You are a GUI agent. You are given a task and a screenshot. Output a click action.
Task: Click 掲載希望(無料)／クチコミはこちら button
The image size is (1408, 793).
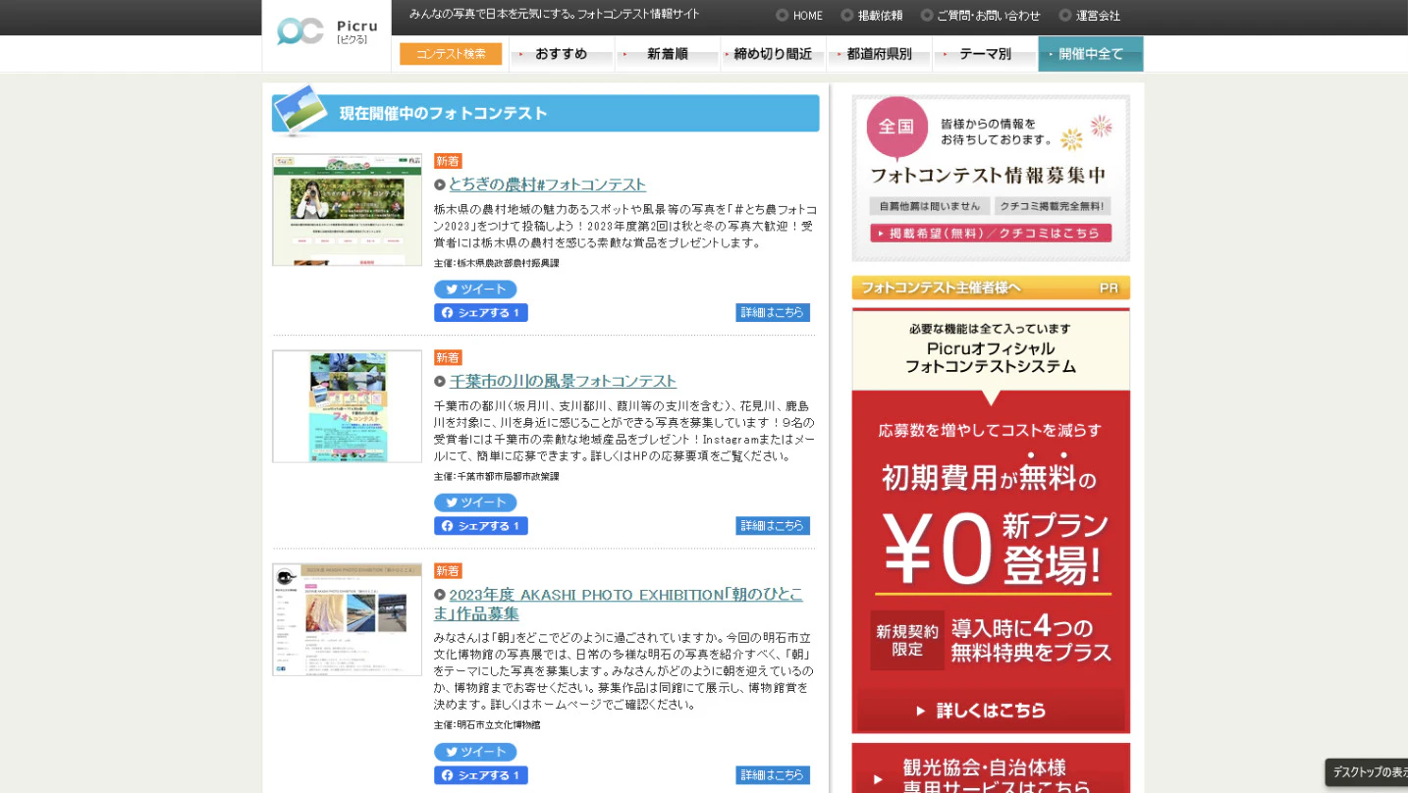point(991,233)
